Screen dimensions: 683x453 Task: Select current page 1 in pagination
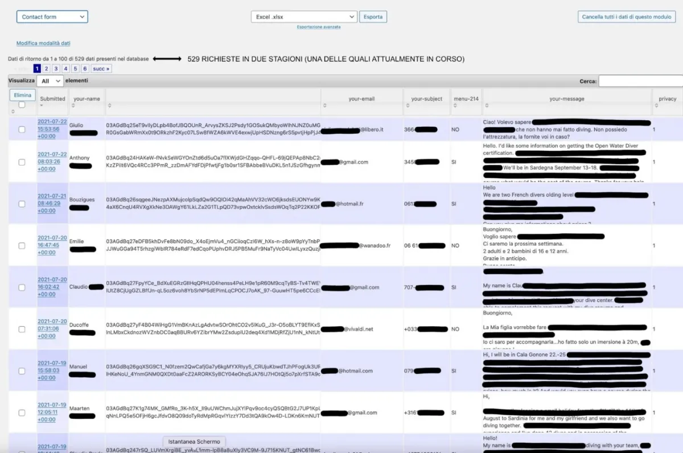(37, 69)
